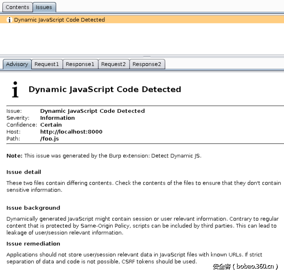Viewport: 284px width, 274px height.
Task: Click the large information icon in the advisory
Action: click(x=15, y=90)
